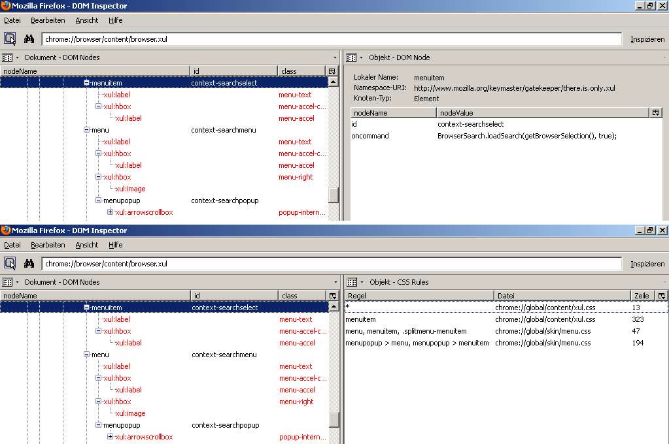Select id attribute row showing context-searchselect
Image resolution: width=669 pixels, height=444 pixels.
pyautogui.click(x=506, y=124)
